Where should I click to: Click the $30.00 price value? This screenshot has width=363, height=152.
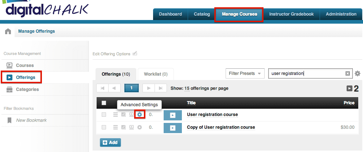click(x=347, y=127)
